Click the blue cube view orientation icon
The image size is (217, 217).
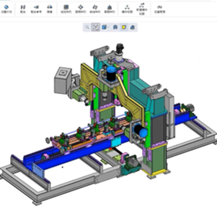point(104,27)
